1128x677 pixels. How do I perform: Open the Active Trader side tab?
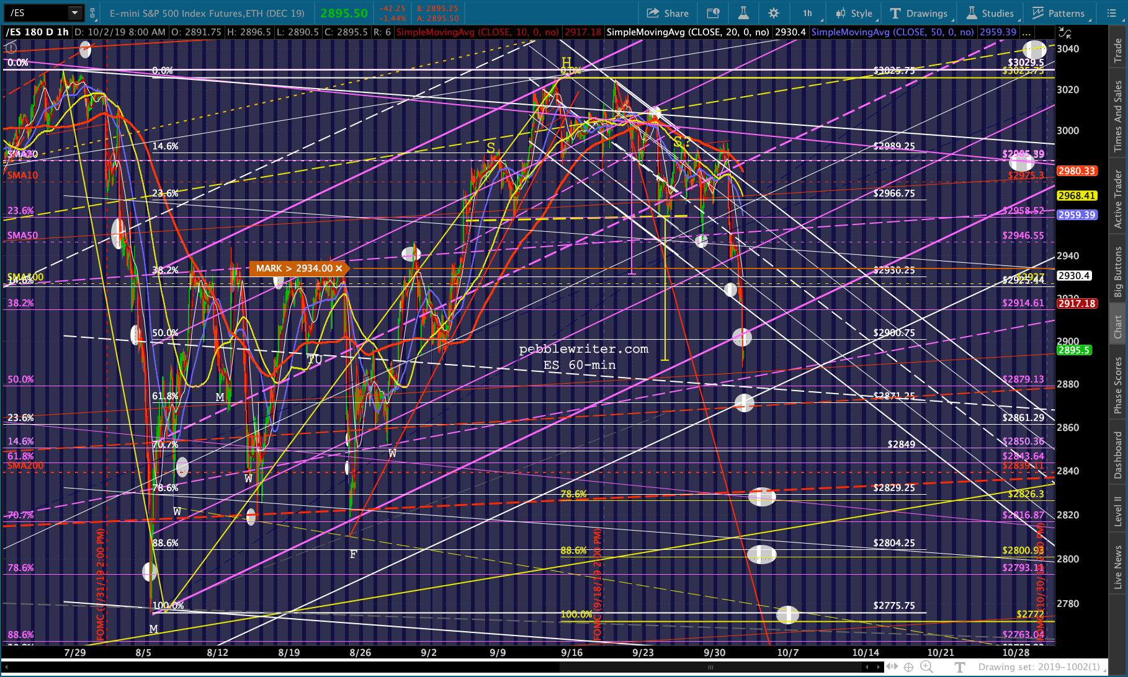coord(1118,200)
